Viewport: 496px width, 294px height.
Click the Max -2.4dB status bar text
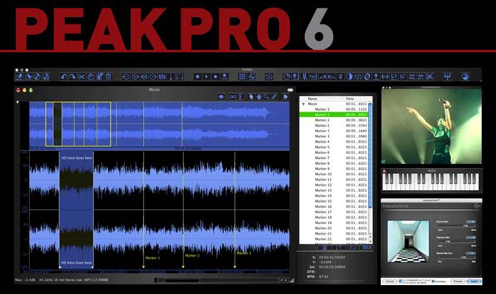click(24, 280)
